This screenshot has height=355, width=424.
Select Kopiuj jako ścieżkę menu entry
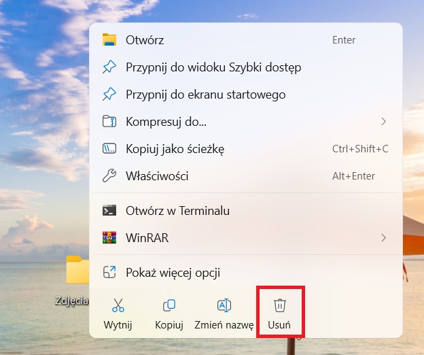175,149
